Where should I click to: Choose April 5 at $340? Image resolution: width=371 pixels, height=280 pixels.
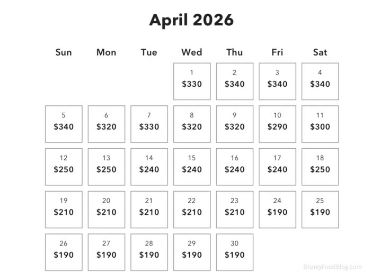coord(64,124)
